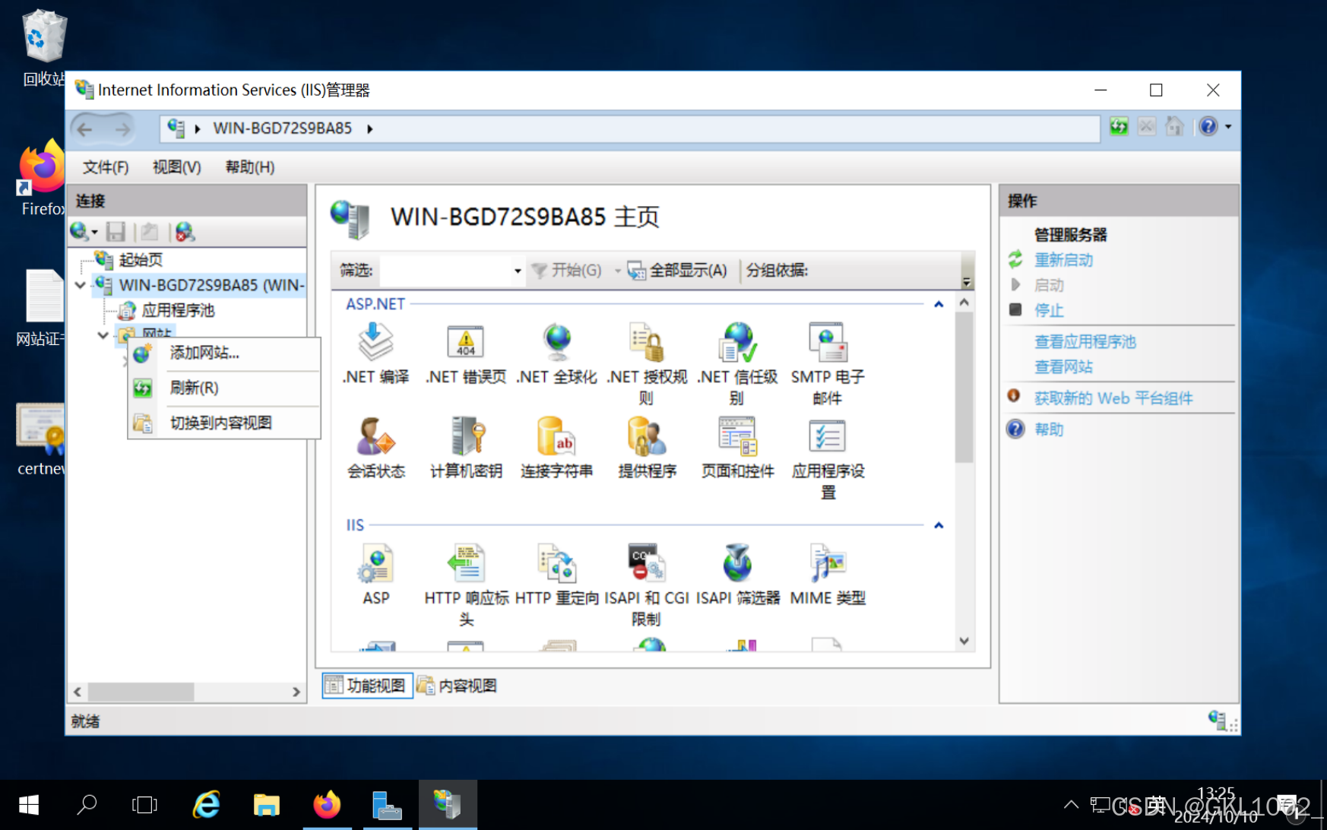Screen dimensions: 1327x830
Task: Click the help question mark toolbar icon
Action: pyautogui.click(x=1208, y=126)
